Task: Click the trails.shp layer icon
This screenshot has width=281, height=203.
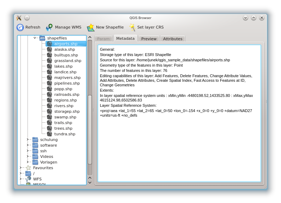Action: coord(49,123)
